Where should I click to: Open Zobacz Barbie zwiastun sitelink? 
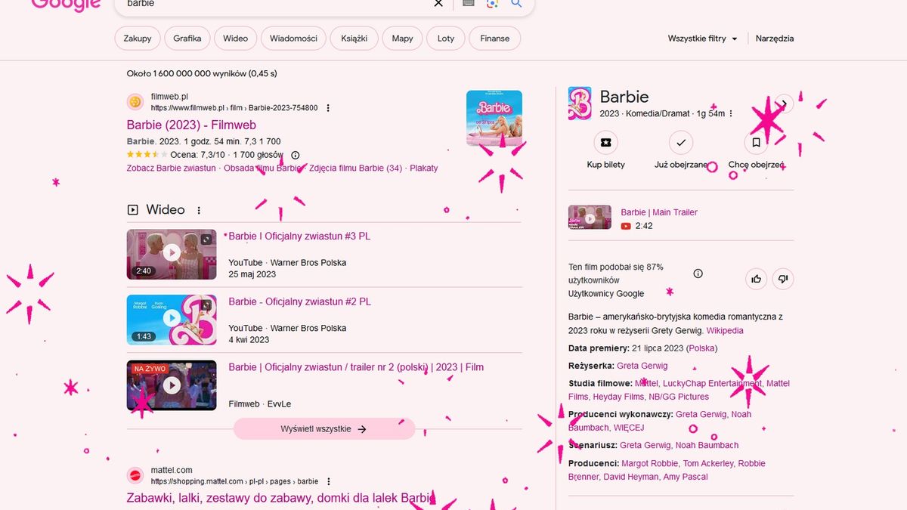click(172, 168)
